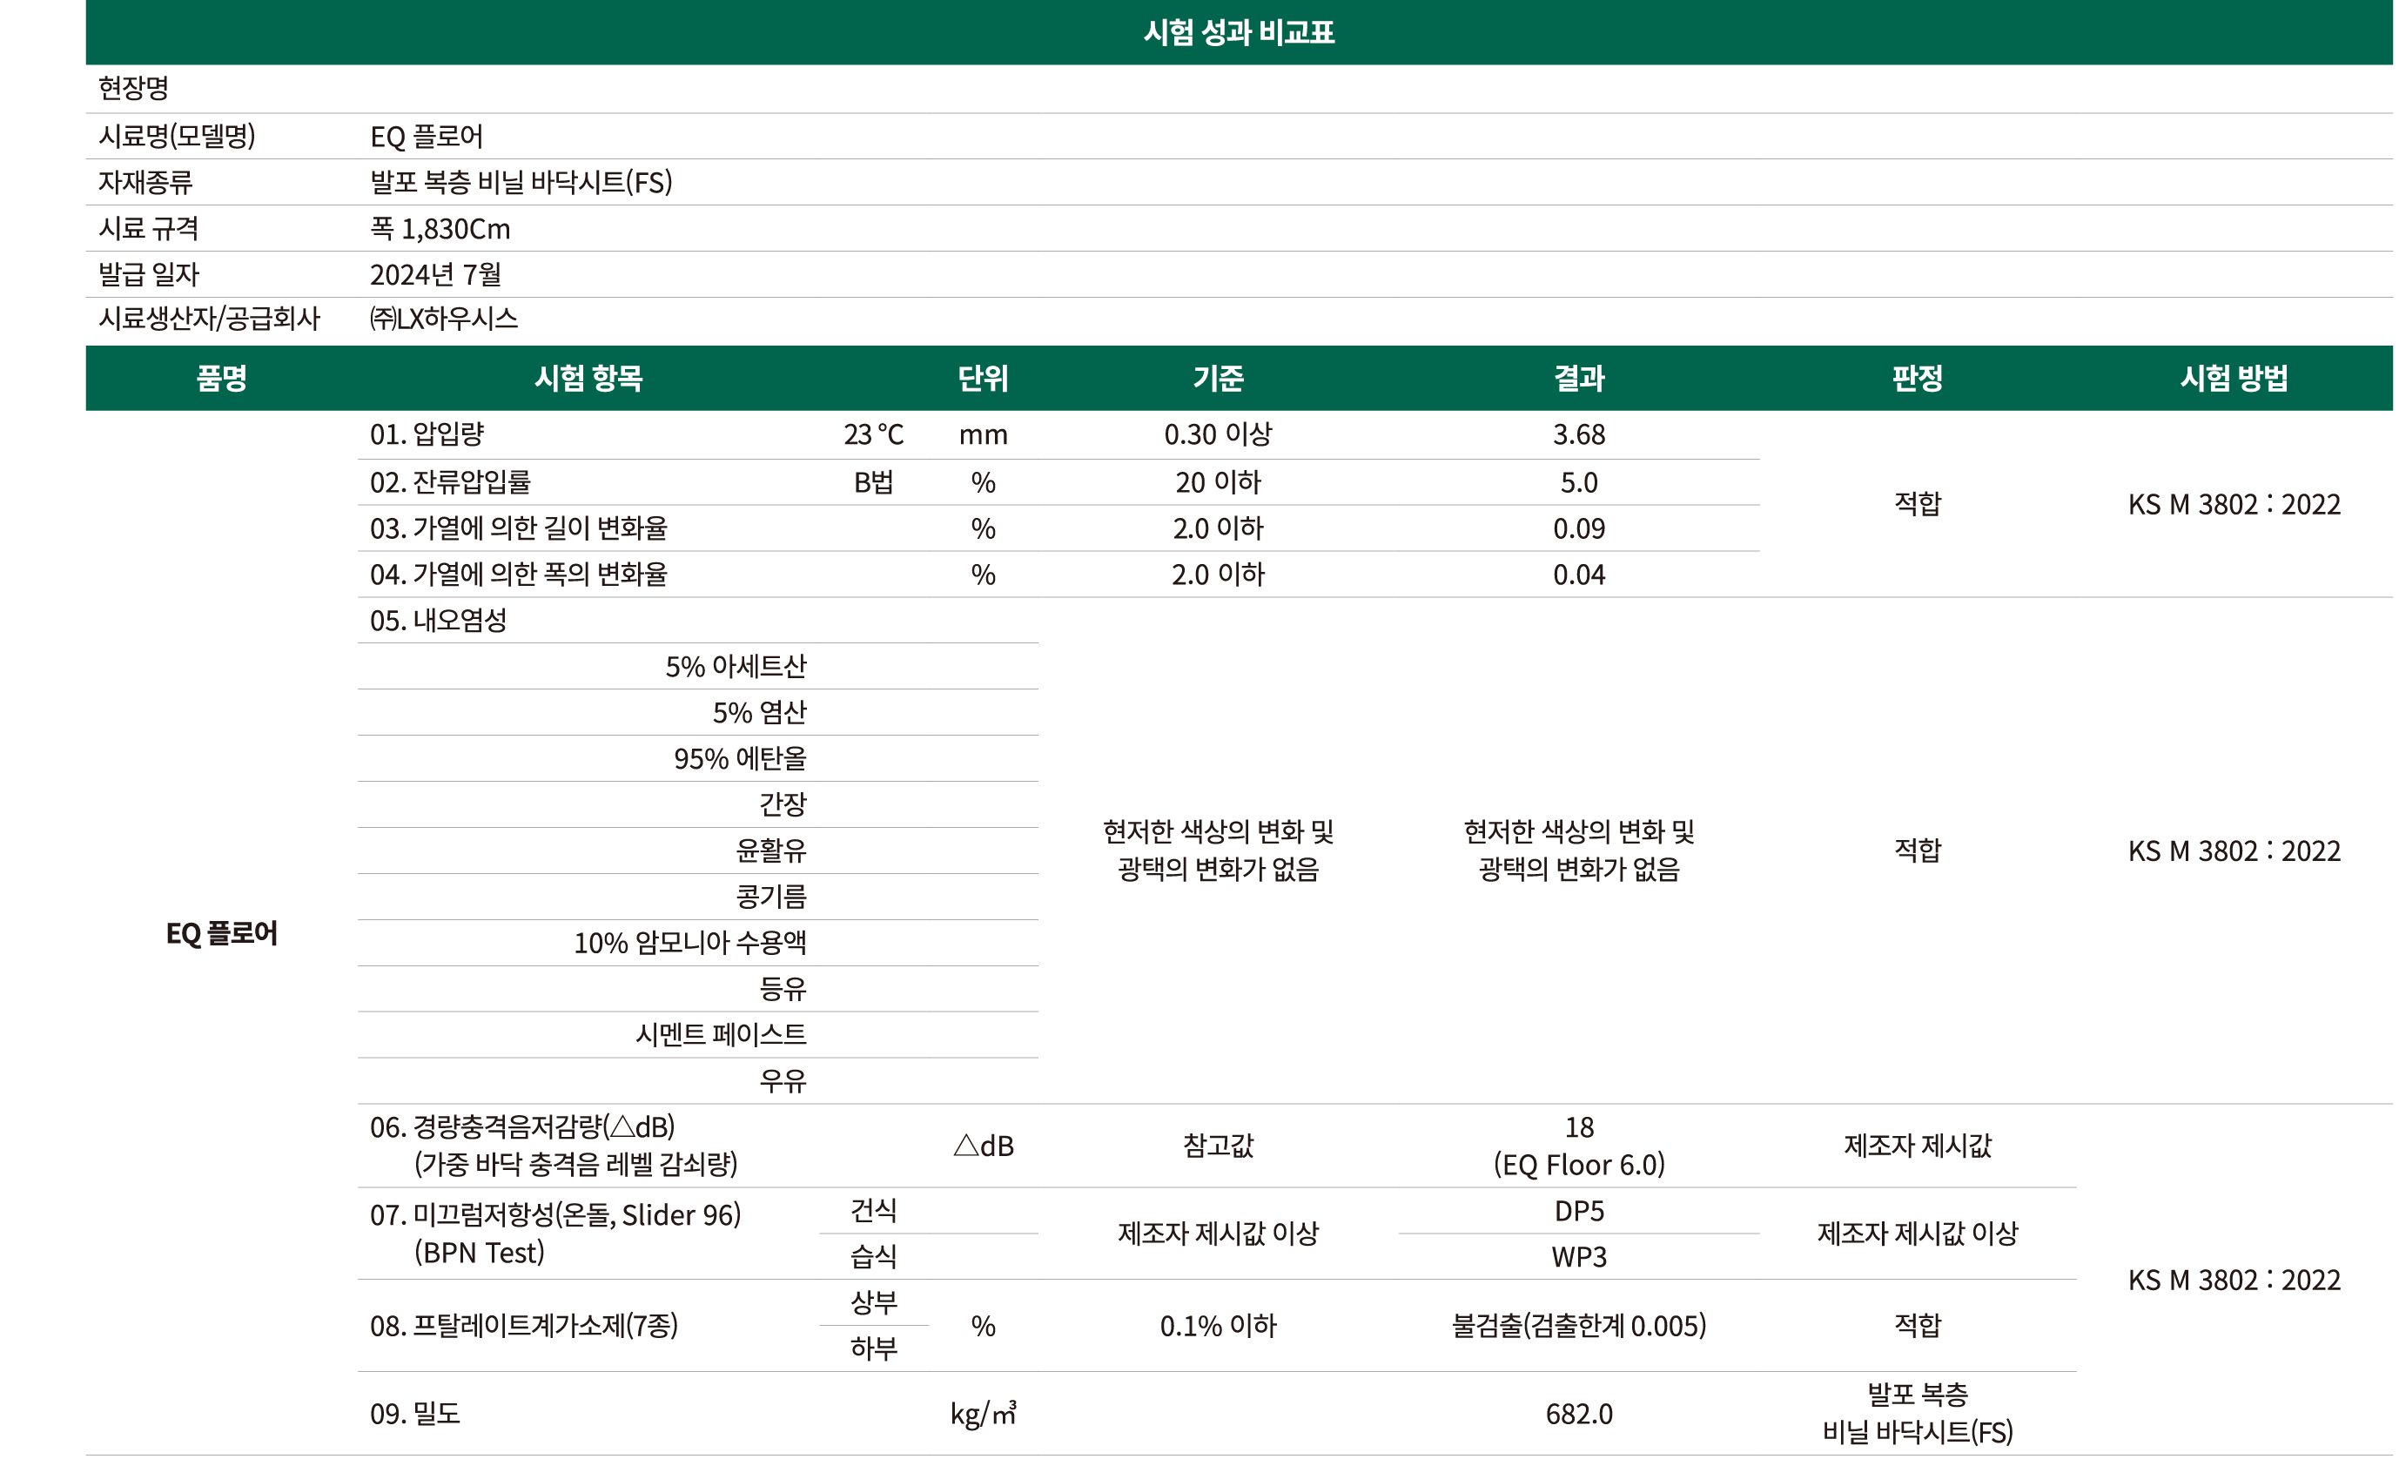Select the EQ 플로어 model name value
The width and height of the screenshot is (2399, 1459).
point(426,137)
